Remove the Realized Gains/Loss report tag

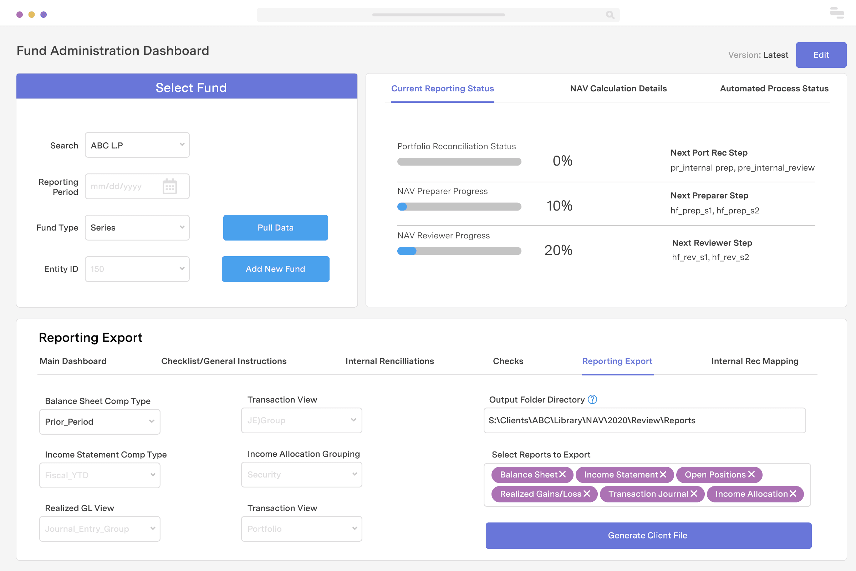point(587,494)
